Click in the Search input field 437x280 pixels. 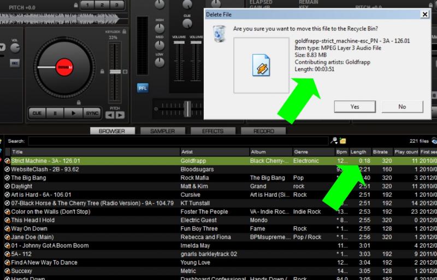point(178,141)
